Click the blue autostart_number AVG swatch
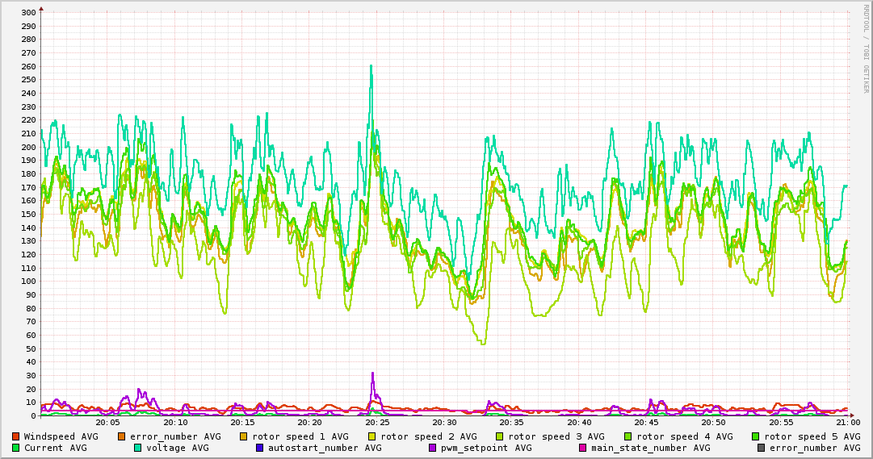The image size is (873, 459). point(259,448)
